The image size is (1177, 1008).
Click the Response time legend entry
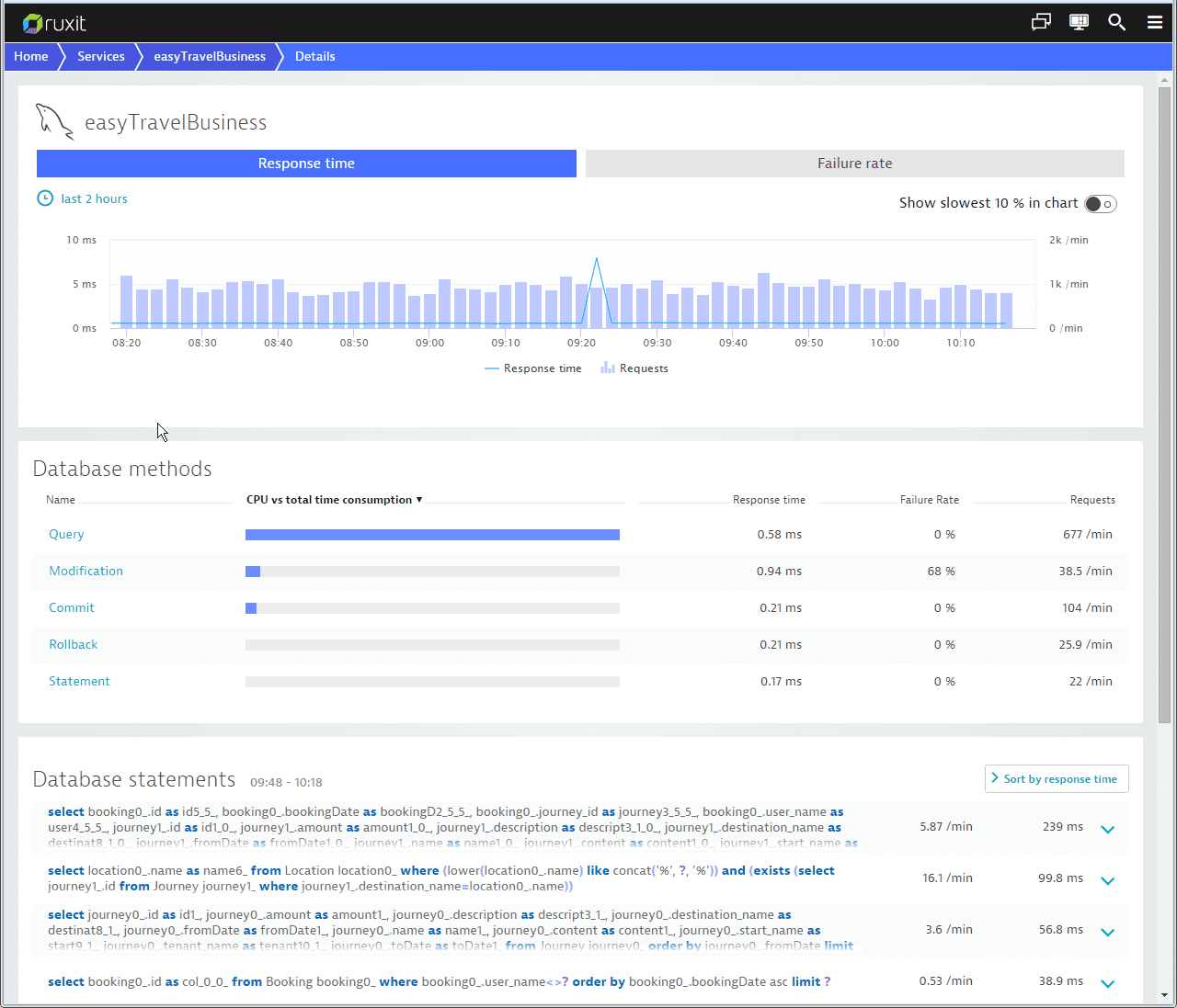[533, 368]
